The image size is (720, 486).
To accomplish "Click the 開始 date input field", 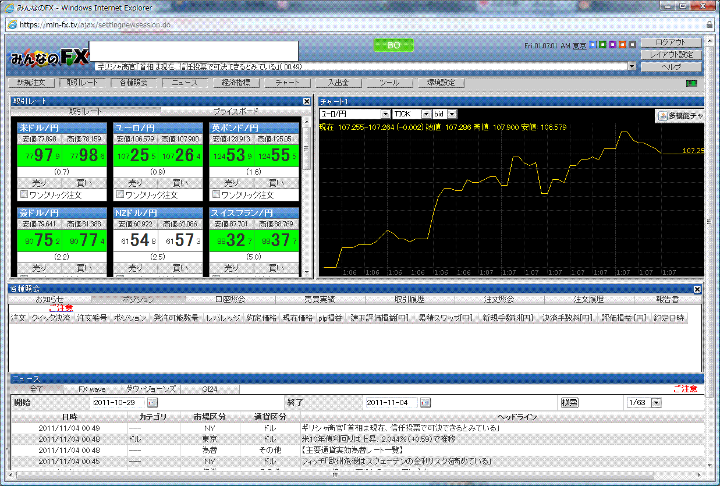I will (x=119, y=402).
